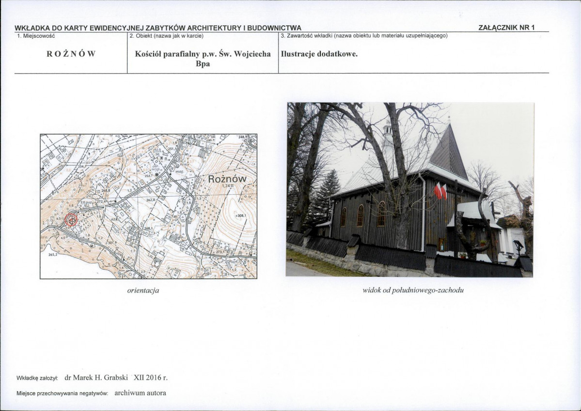Click the 'Wkładkę założył:' label
The image size is (581, 411).
pos(37,379)
